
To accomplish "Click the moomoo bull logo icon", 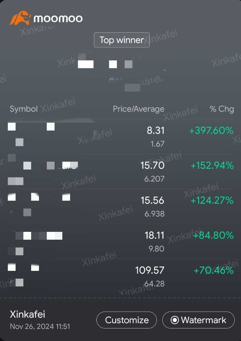I will point(20,18).
